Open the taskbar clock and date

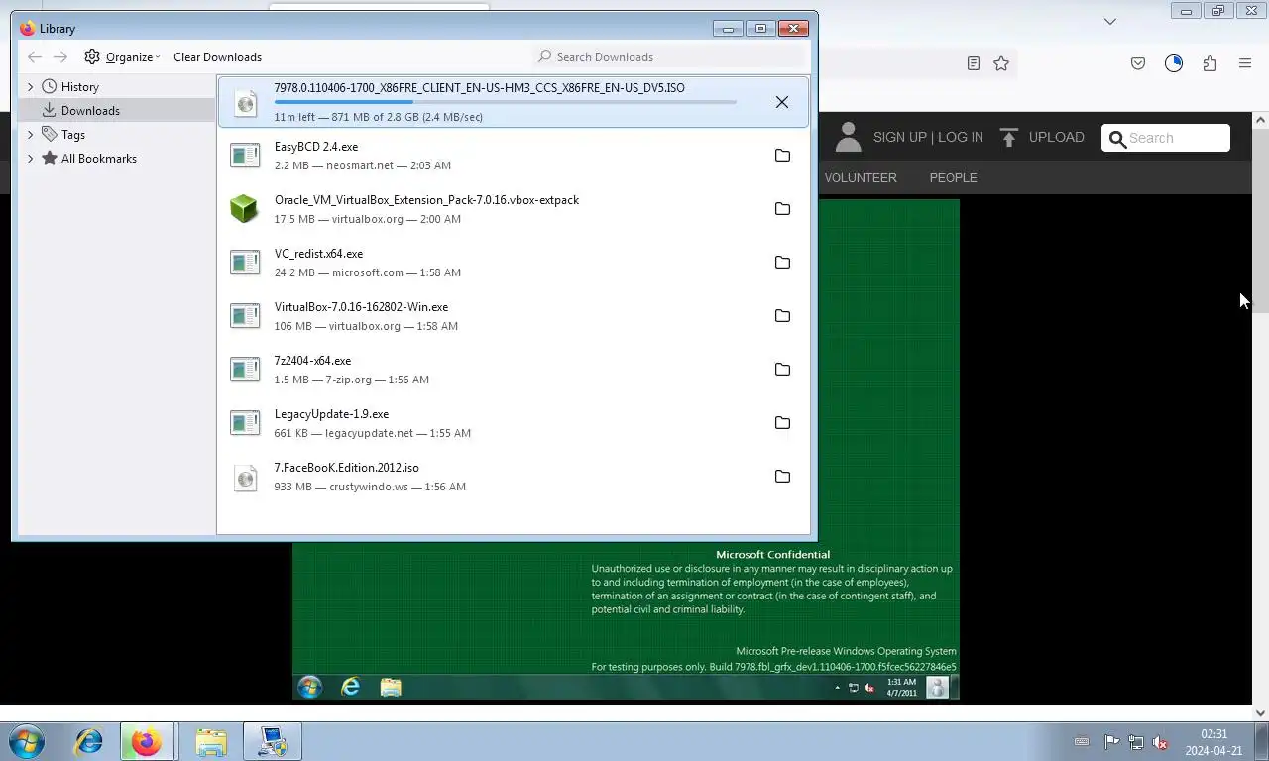[1214, 742]
